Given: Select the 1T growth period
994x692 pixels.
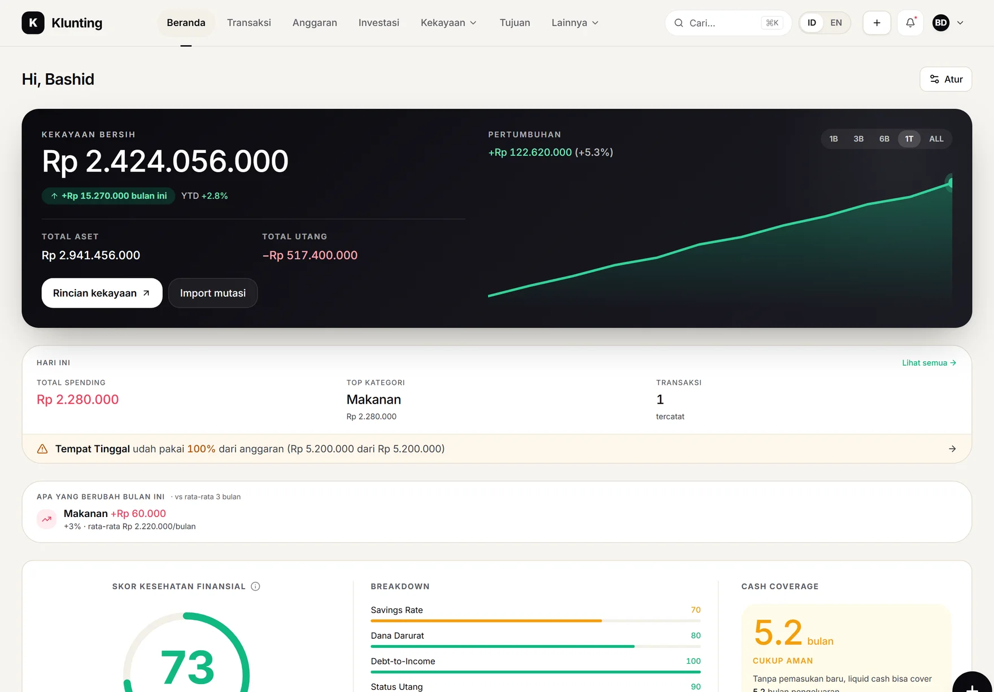Looking at the screenshot, I should pos(909,139).
